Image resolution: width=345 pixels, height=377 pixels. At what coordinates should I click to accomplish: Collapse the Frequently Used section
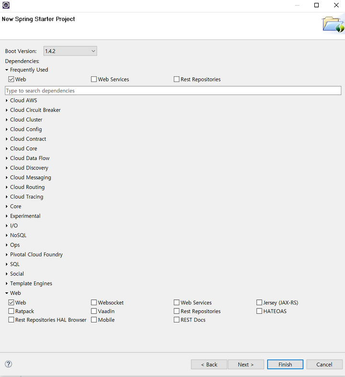click(7, 70)
